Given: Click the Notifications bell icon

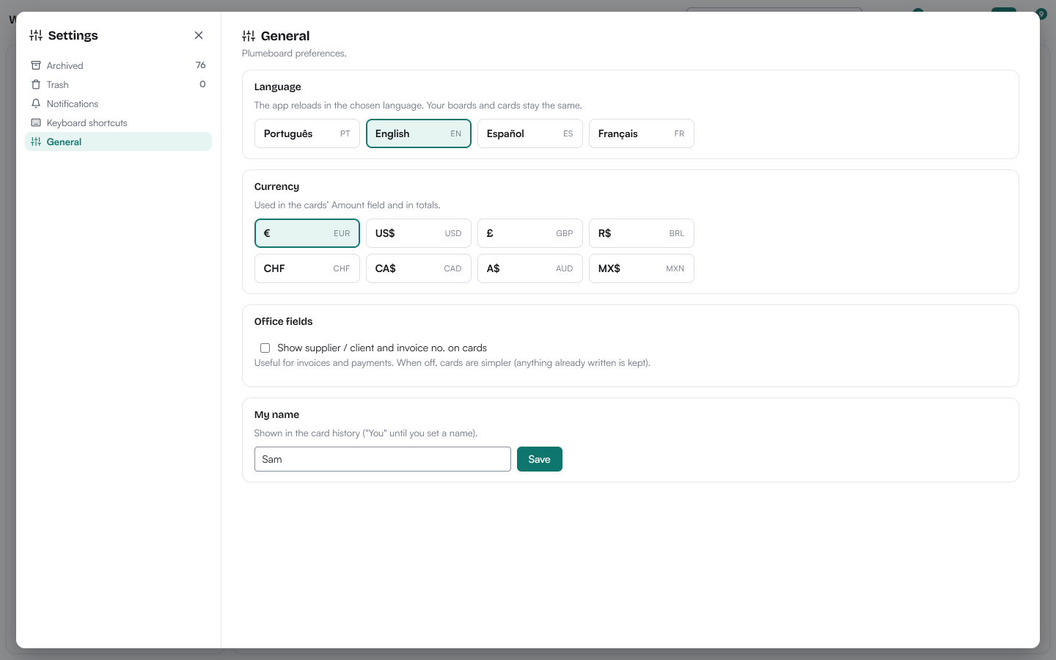Looking at the screenshot, I should click(36, 103).
